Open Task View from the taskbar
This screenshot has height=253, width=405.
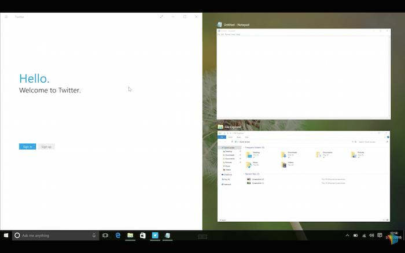(105, 236)
